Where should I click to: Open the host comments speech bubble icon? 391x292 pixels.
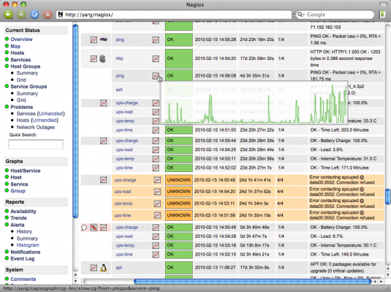pyautogui.click(x=84, y=227)
